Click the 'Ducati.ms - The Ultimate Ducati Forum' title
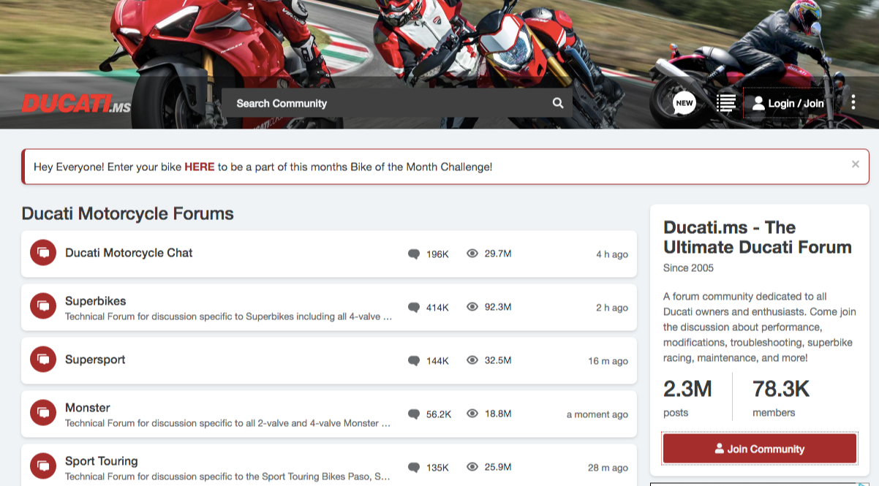Image resolution: width=879 pixels, height=486 pixels. (758, 238)
